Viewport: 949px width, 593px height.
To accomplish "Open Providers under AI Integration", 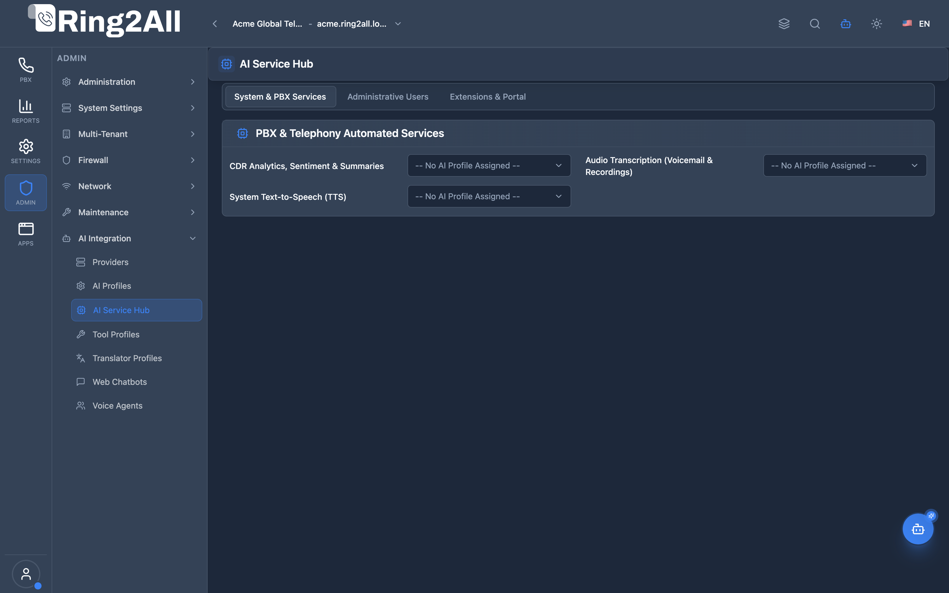I will (x=136, y=262).
